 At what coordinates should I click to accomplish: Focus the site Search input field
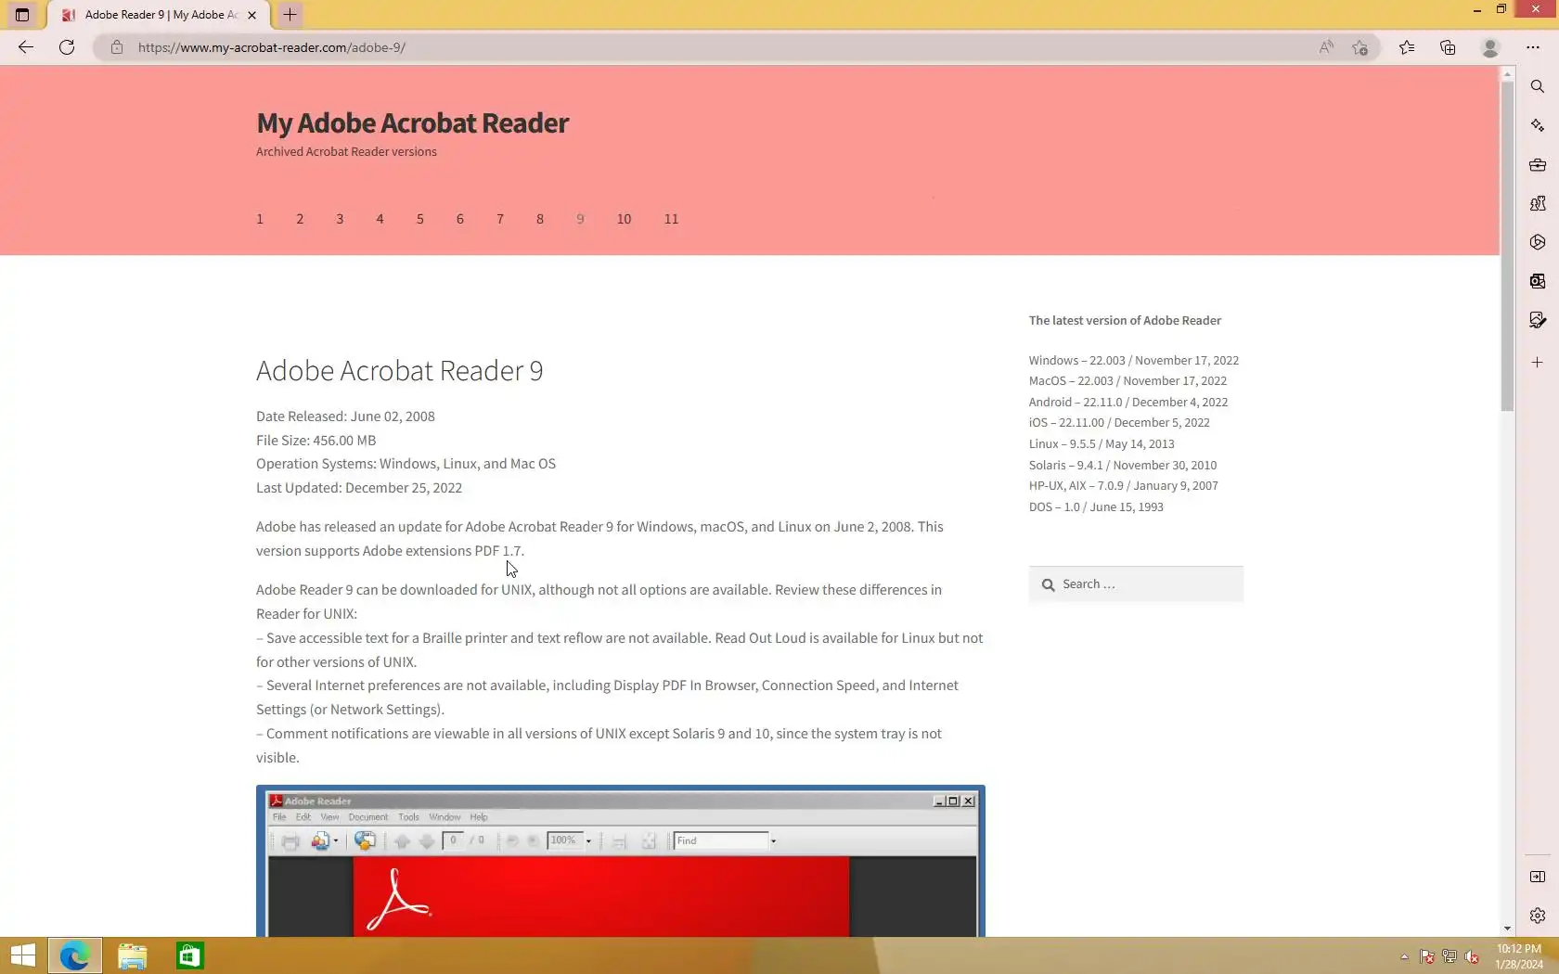click(x=1136, y=584)
